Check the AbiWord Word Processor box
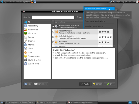The height and width of the screenshot is (104, 139). coord(53,26)
